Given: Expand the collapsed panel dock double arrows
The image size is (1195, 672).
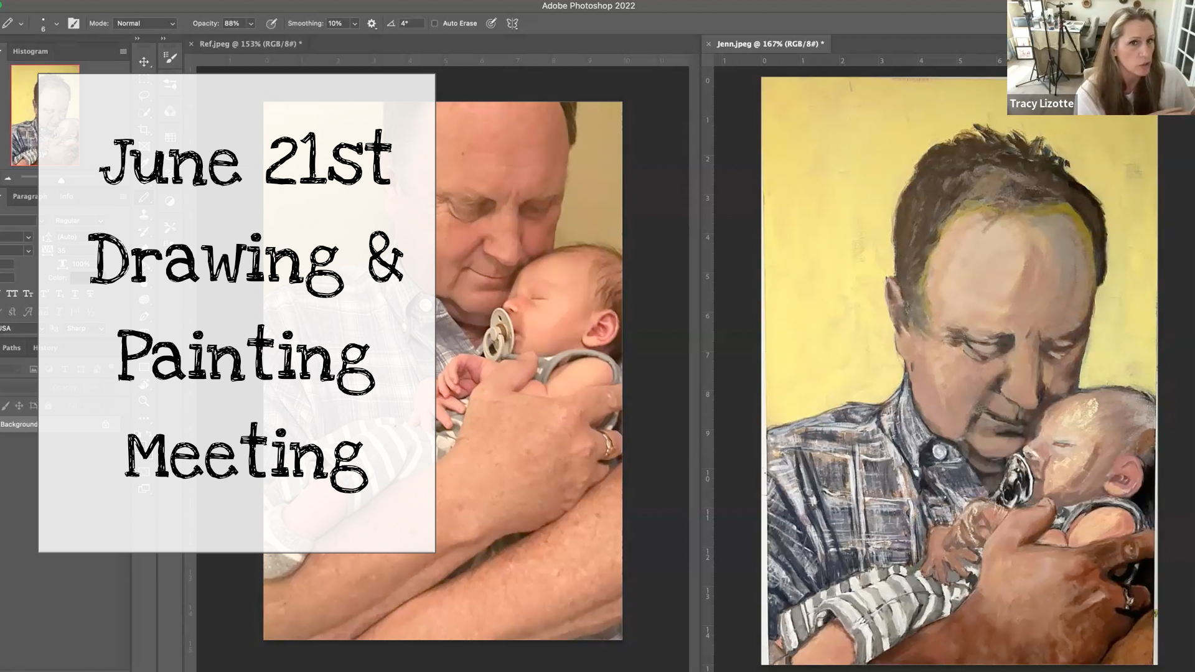Looking at the screenshot, I should pyautogui.click(x=163, y=38).
